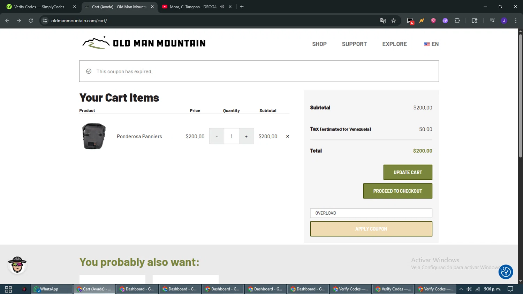Open Google Lens search icon
523x294 pixels.
(x=475, y=21)
